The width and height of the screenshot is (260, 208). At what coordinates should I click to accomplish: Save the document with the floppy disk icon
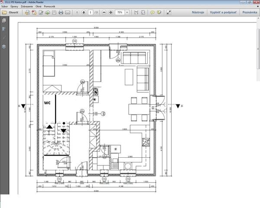point(54,13)
